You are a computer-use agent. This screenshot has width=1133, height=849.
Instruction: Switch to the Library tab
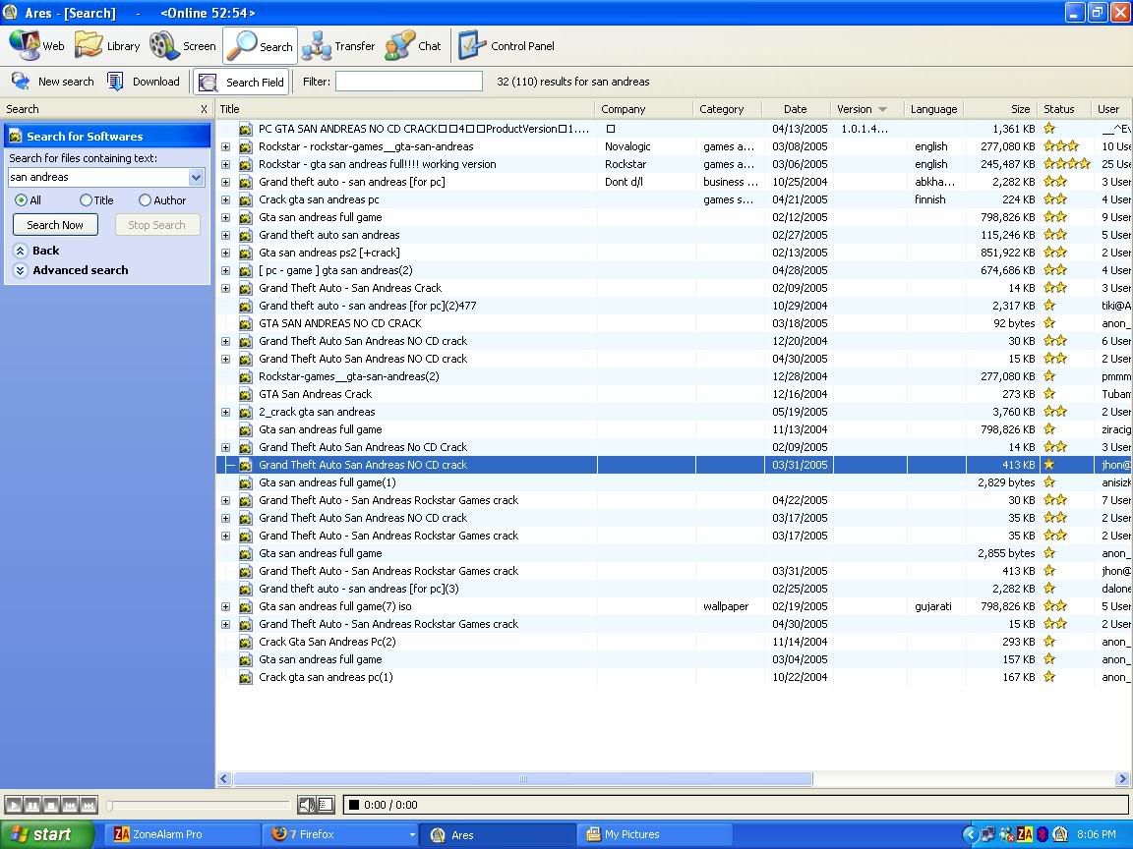point(107,45)
